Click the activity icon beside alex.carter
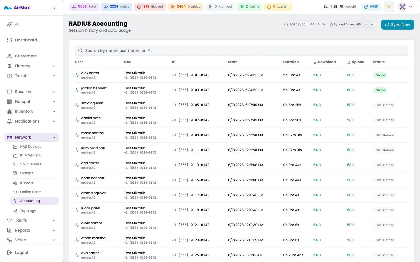The image size is (420, 262). (77, 75)
